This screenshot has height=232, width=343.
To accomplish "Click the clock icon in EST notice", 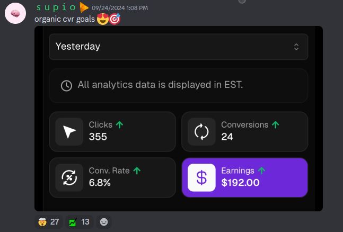I will (x=66, y=85).
